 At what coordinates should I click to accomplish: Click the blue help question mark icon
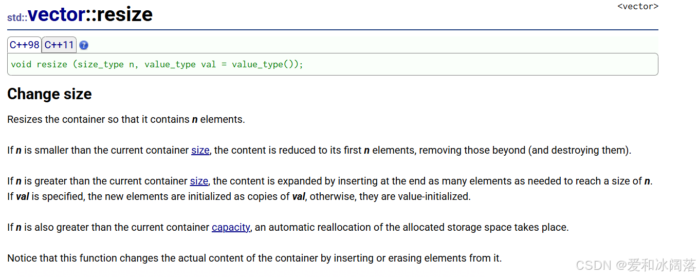84,45
